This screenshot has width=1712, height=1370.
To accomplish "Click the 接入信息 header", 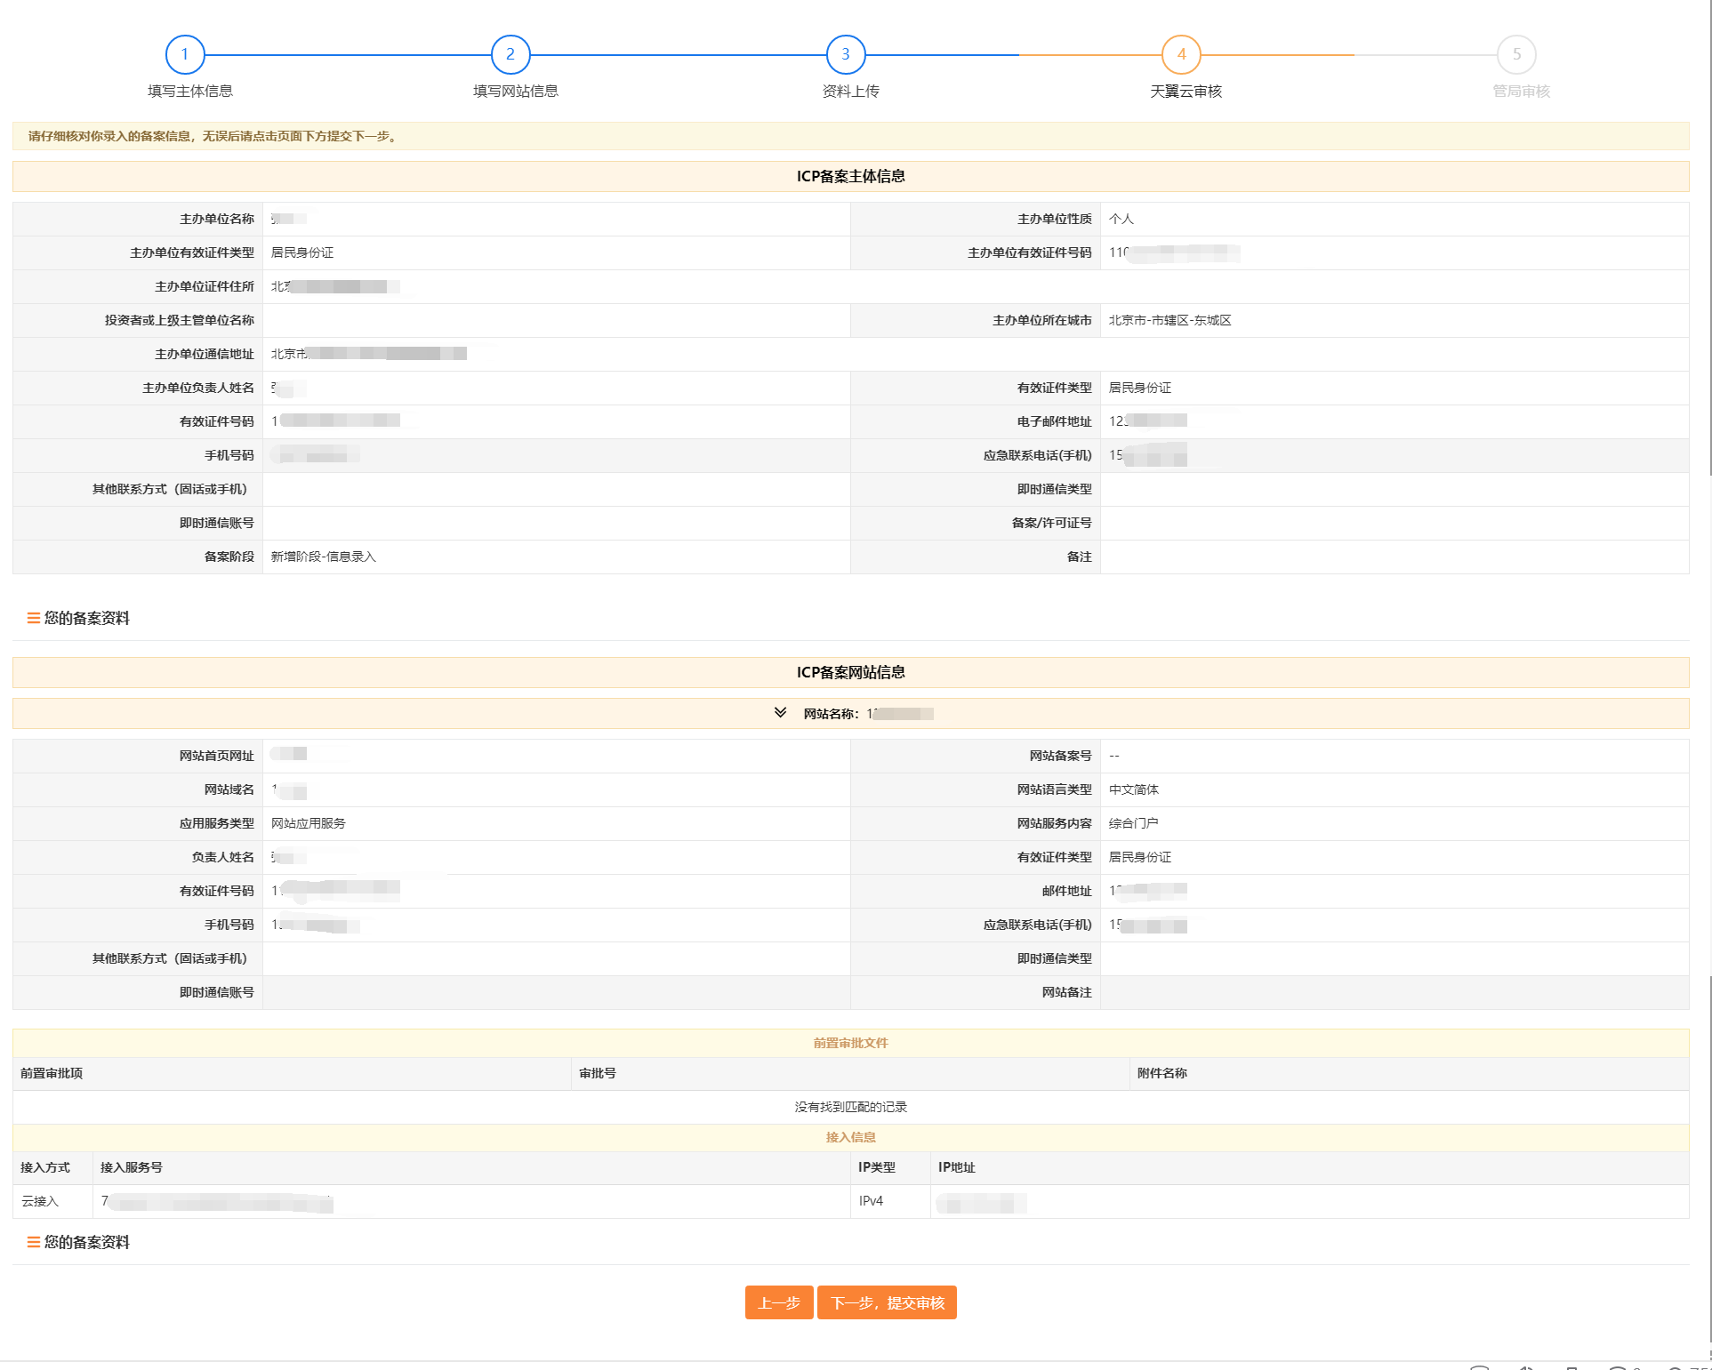I will (851, 1137).
